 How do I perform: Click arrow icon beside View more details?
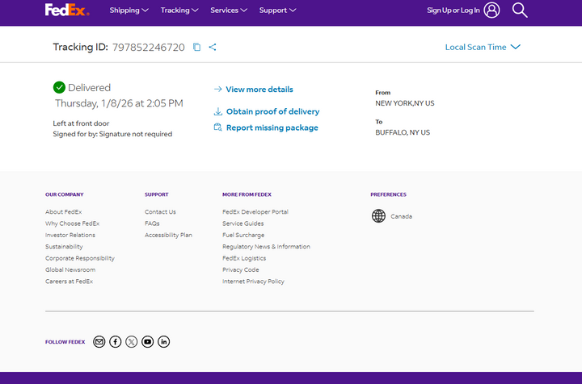tap(218, 89)
